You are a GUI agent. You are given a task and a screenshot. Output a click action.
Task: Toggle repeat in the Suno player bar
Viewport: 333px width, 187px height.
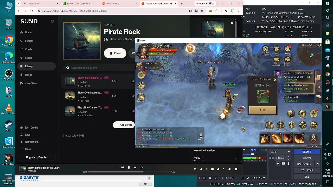pyautogui.click(x=141, y=168)
